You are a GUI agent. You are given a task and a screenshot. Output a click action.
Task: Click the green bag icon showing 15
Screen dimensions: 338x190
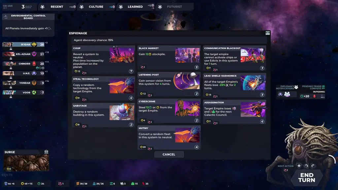(x=133, y=183)
